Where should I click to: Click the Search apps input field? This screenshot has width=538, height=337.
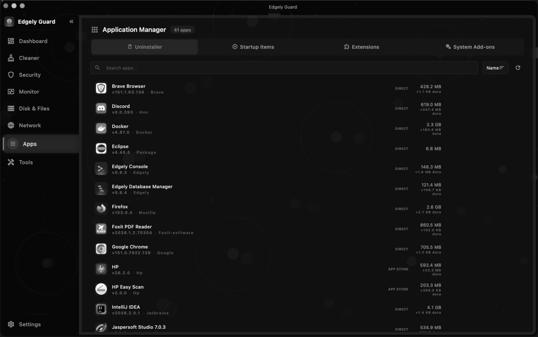(284, 68)
